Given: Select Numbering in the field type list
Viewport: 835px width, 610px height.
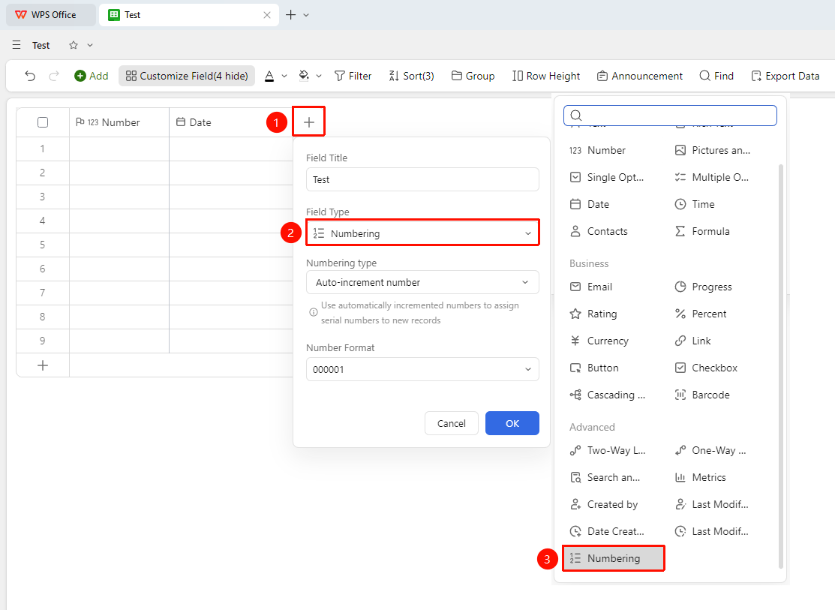Looking at the screenshot, I should point(614,558).
